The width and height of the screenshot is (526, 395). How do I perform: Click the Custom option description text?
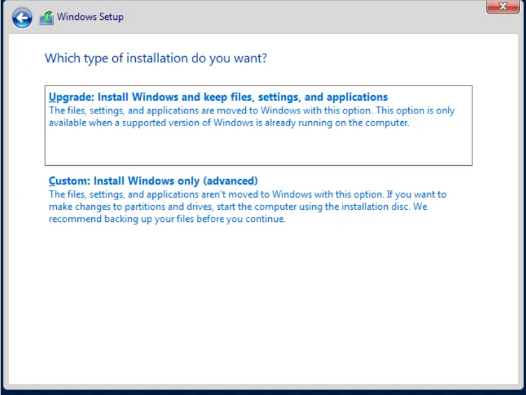[248, 207]
